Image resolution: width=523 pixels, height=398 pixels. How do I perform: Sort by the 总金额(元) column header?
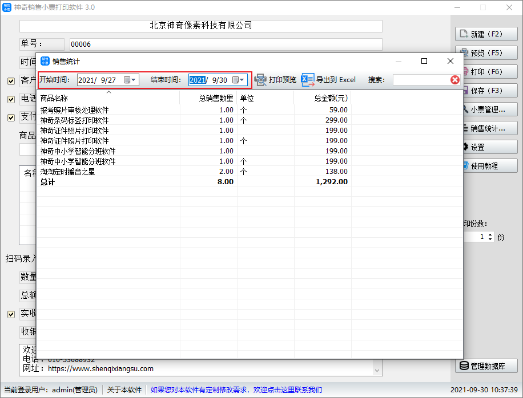(x=323, y=98)
